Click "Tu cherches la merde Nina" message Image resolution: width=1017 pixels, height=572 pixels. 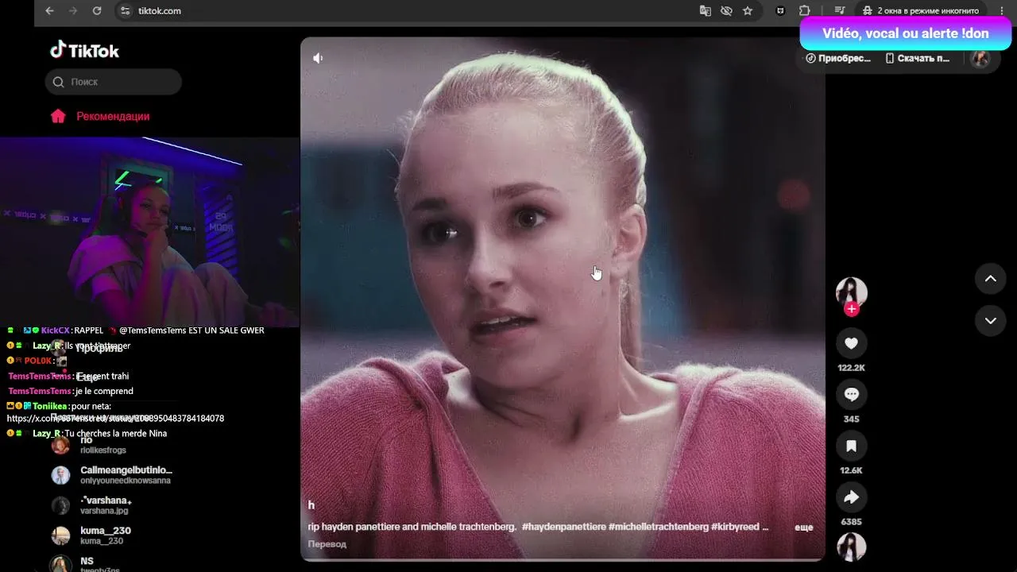point(116,434)
